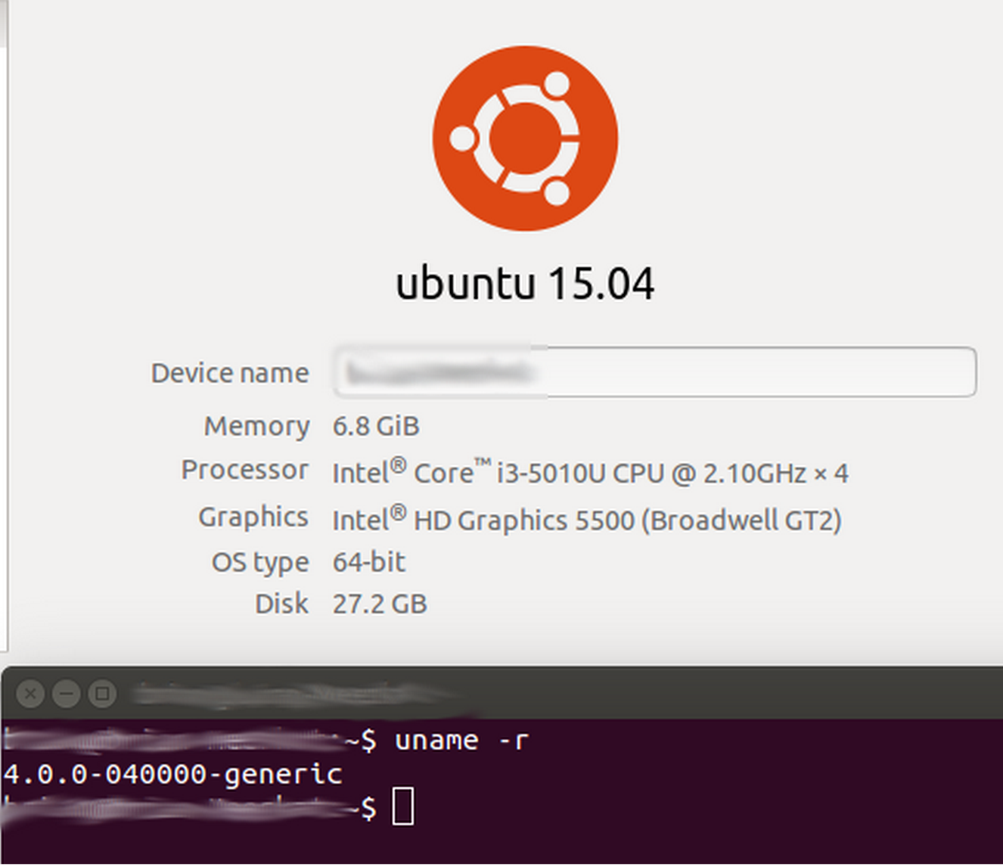1003x867 pixels.
Task: Click the terminal cursor at the prompt
Action: coord(402,807)
